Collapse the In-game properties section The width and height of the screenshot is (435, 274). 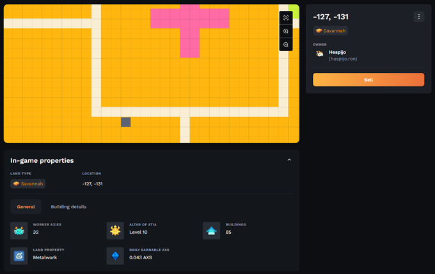point(289,160)
